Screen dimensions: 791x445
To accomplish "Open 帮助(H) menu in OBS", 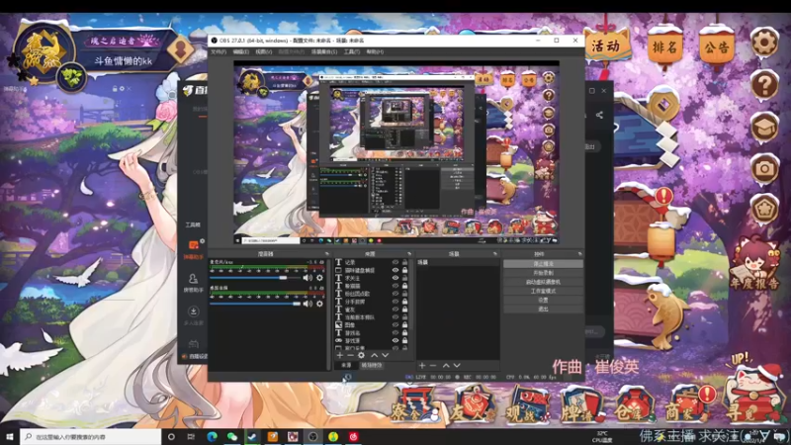I will point(375,52).
